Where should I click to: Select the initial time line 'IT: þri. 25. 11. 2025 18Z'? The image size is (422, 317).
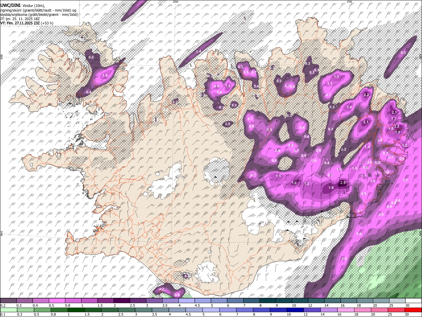coord(21,19)
